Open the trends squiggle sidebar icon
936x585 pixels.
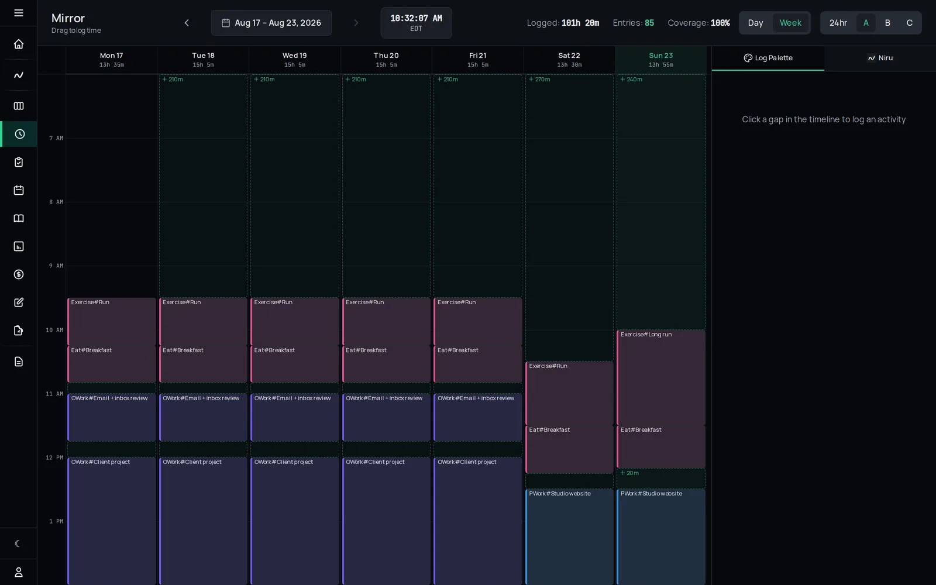[19, 75]
